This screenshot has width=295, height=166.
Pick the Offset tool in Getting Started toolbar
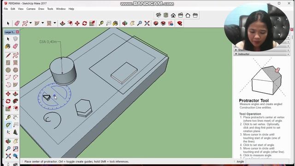coord(70,24)
